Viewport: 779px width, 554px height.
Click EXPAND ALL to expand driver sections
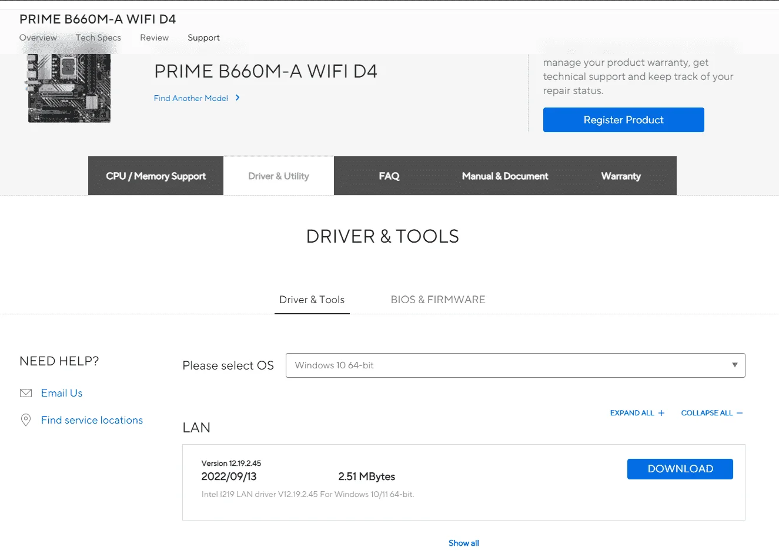(632, 413)
